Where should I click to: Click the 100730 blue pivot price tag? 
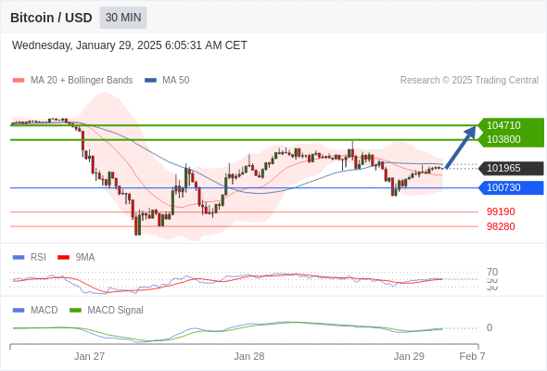pos(511,187)
